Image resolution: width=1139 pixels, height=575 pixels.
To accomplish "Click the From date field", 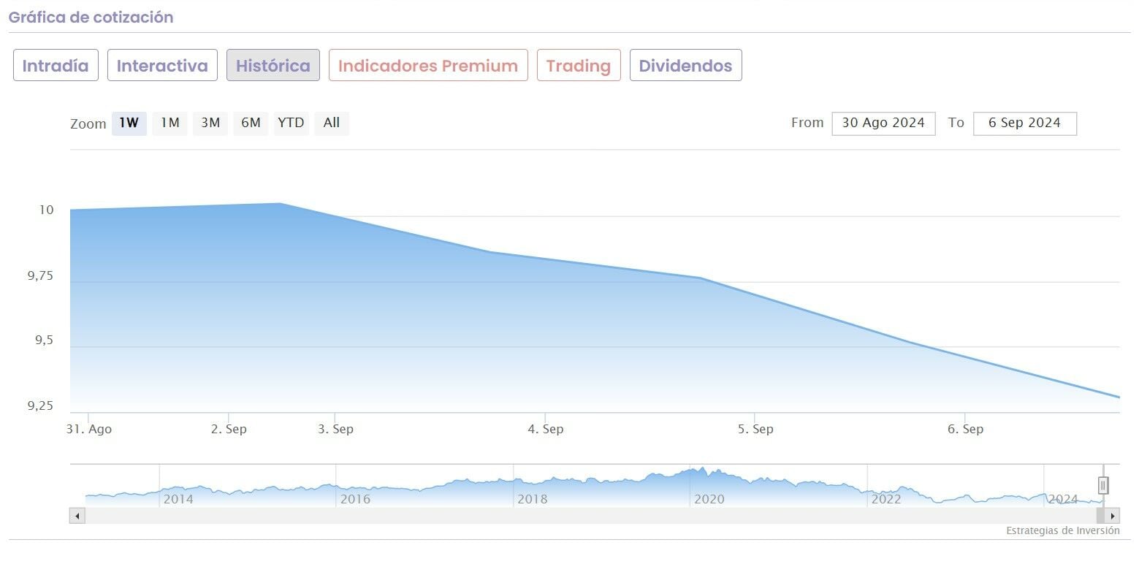I will coord(883,123).
